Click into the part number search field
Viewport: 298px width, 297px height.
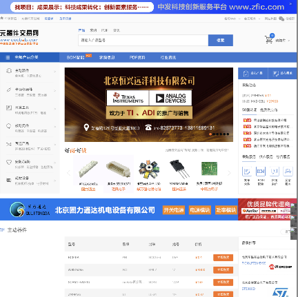[x=143, y=41]
